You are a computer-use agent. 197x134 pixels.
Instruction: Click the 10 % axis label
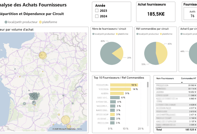125,129
